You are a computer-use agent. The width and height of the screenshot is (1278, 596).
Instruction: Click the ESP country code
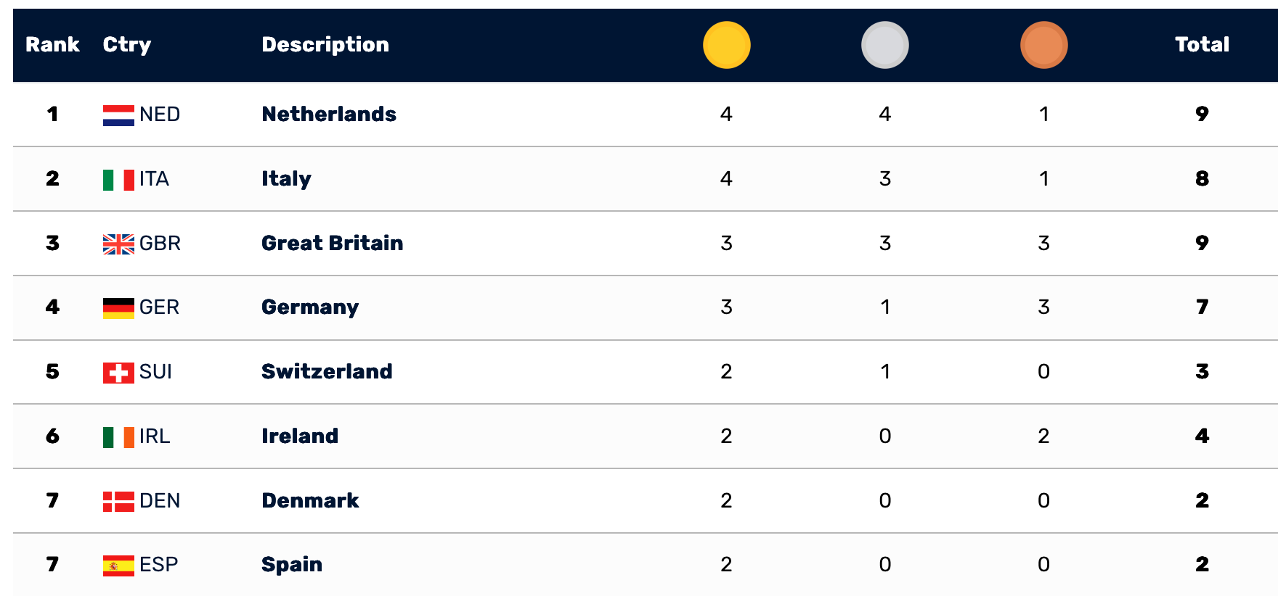click(158, 565)
